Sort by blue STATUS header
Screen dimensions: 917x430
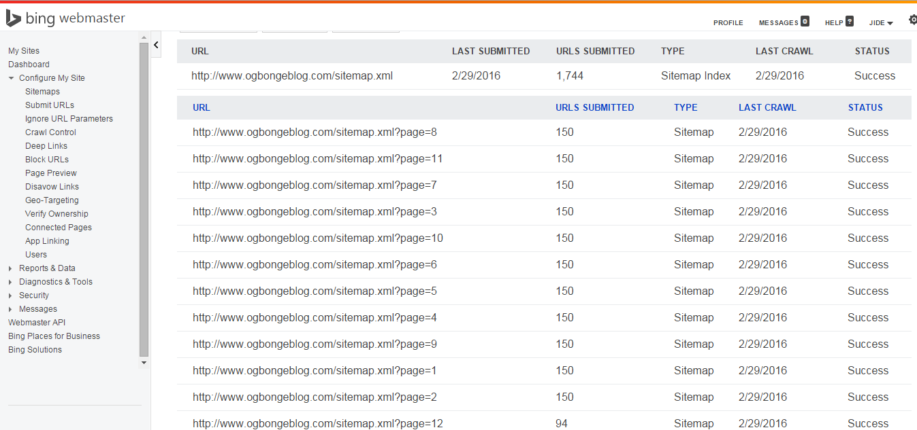[865, 107]
